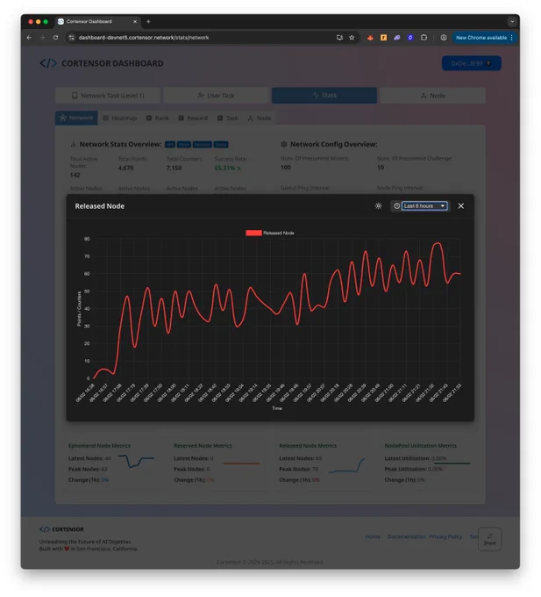Click the red Released Node legend swatch
The height and width of the screenshot is (597, 541).
click(x=253, y=233)
